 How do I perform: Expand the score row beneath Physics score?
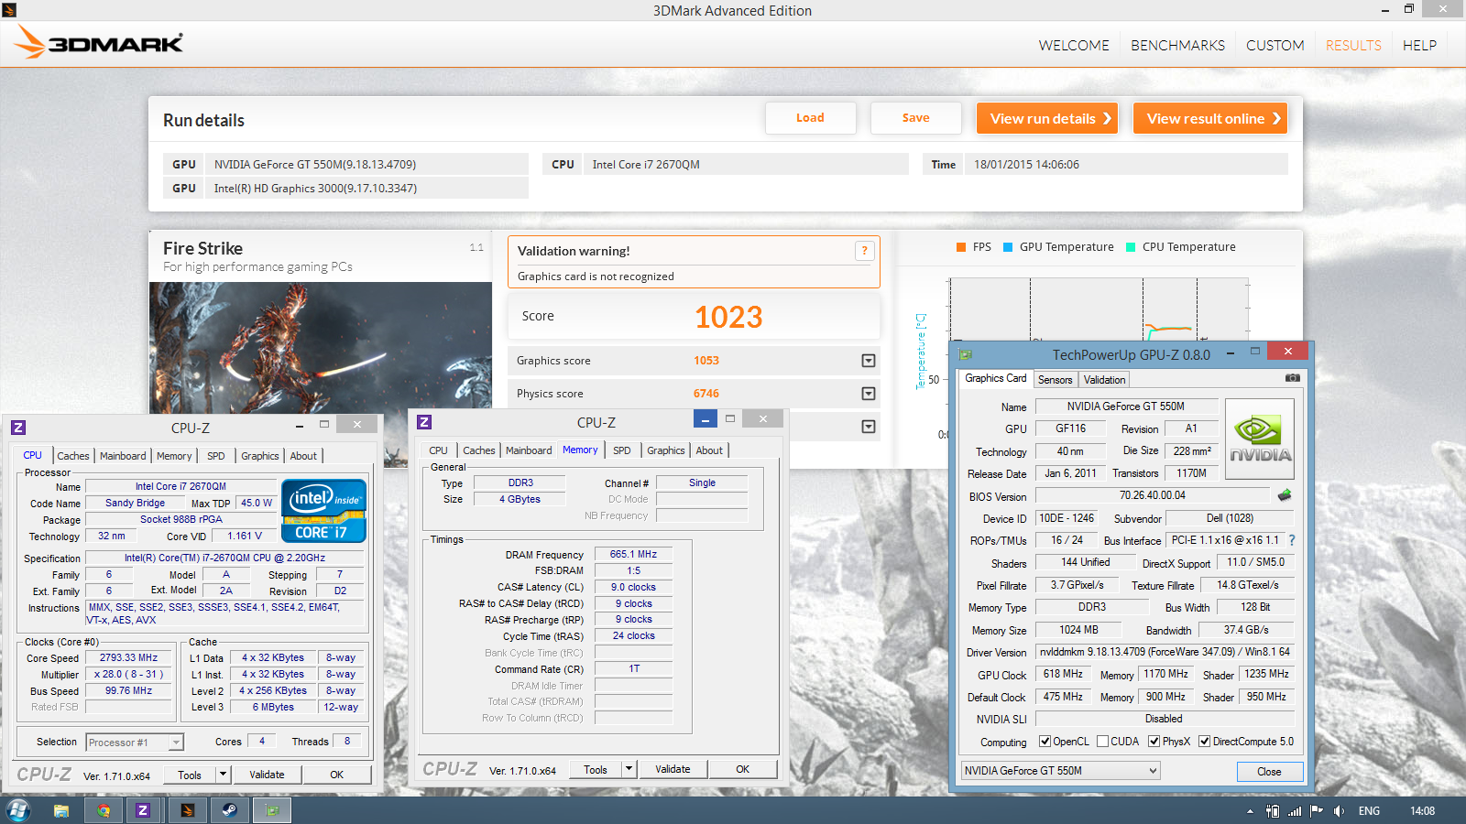pos(869,427)
